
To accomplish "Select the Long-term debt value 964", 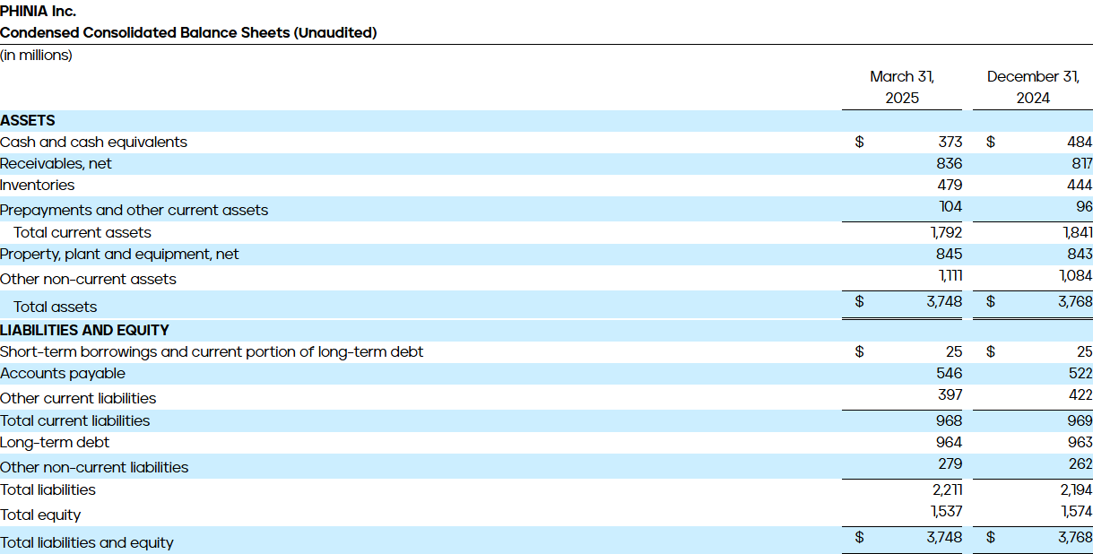I will click(x=948, y=442).
